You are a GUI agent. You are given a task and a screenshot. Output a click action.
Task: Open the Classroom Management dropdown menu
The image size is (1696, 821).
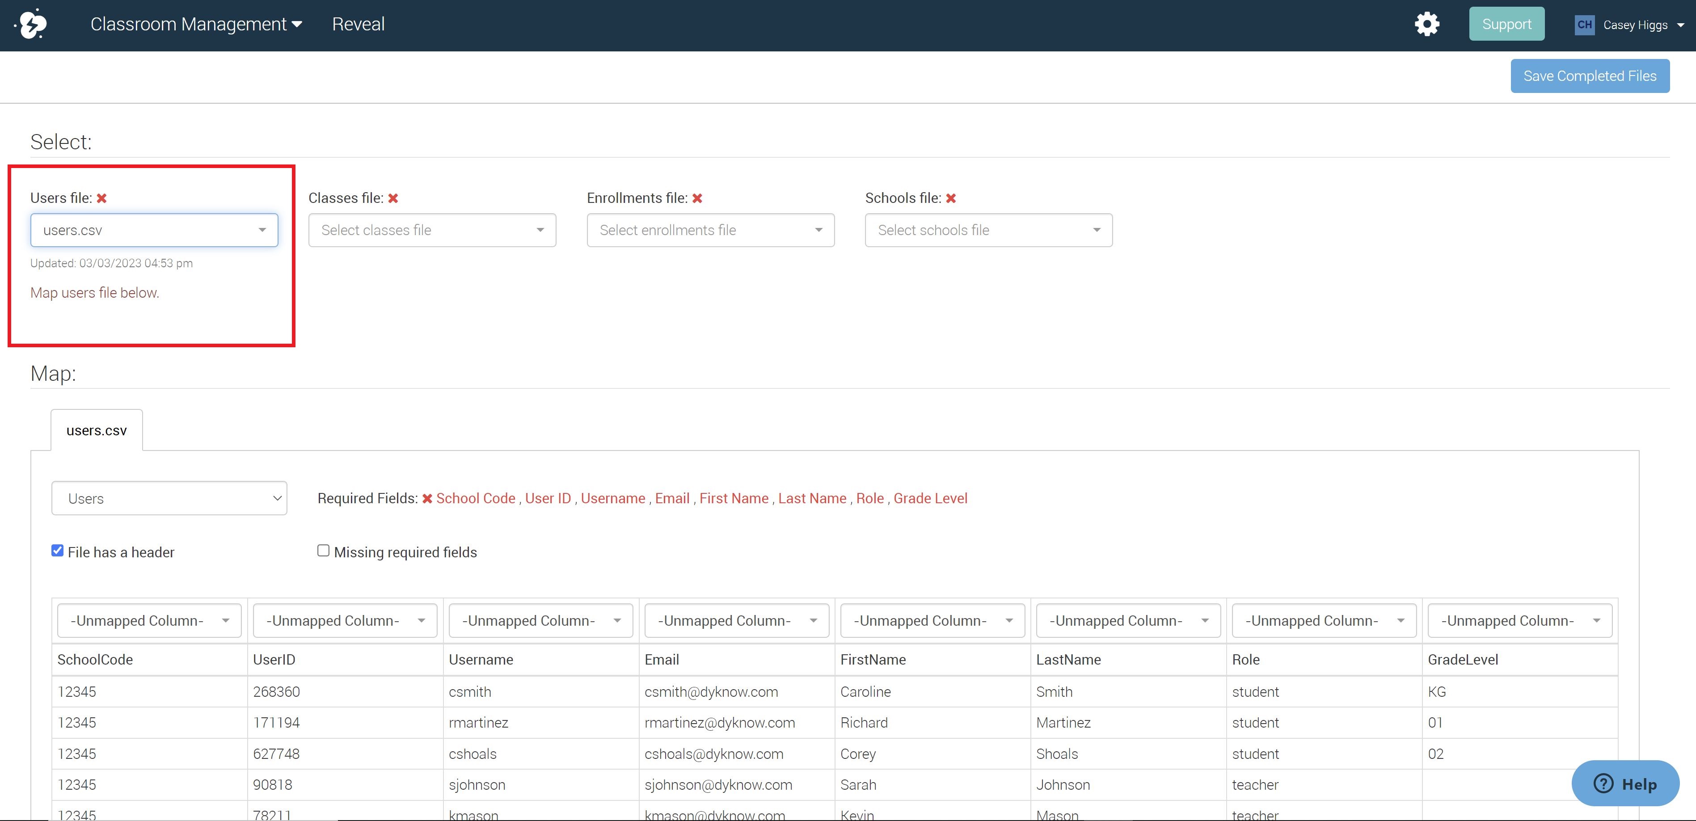tap(196, 25)
